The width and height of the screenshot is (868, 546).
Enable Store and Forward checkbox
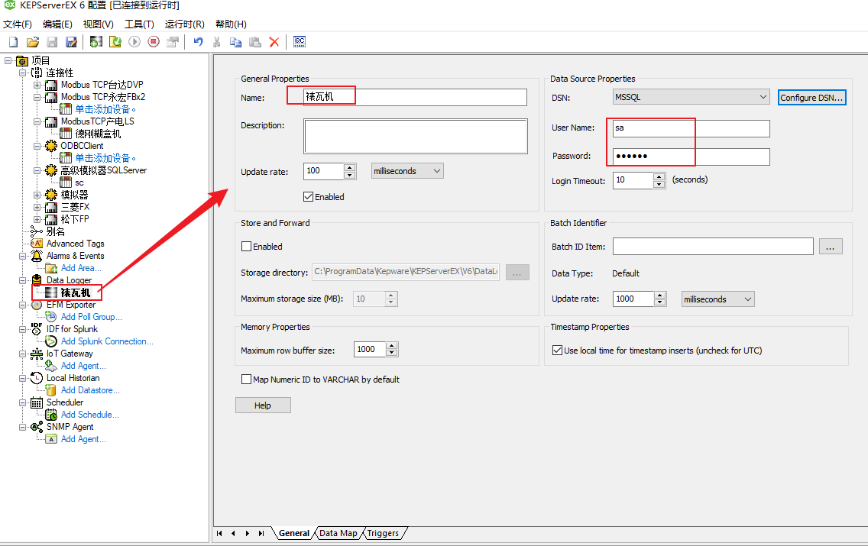tap(246, 247)
